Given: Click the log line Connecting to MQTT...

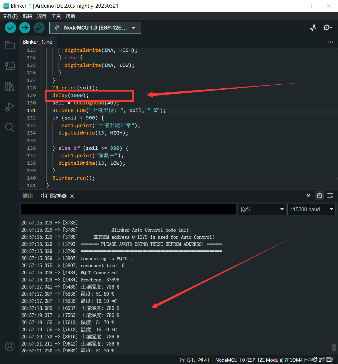Looking at the screenshot, I should pyautogui.click(x=107, y=258).
